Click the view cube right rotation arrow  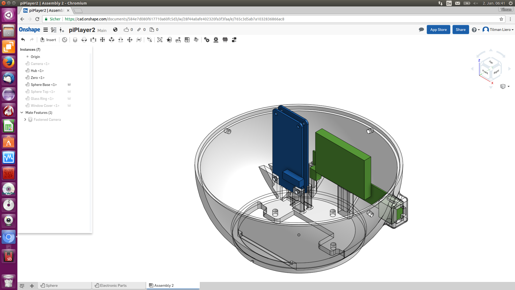click(509, 69)
